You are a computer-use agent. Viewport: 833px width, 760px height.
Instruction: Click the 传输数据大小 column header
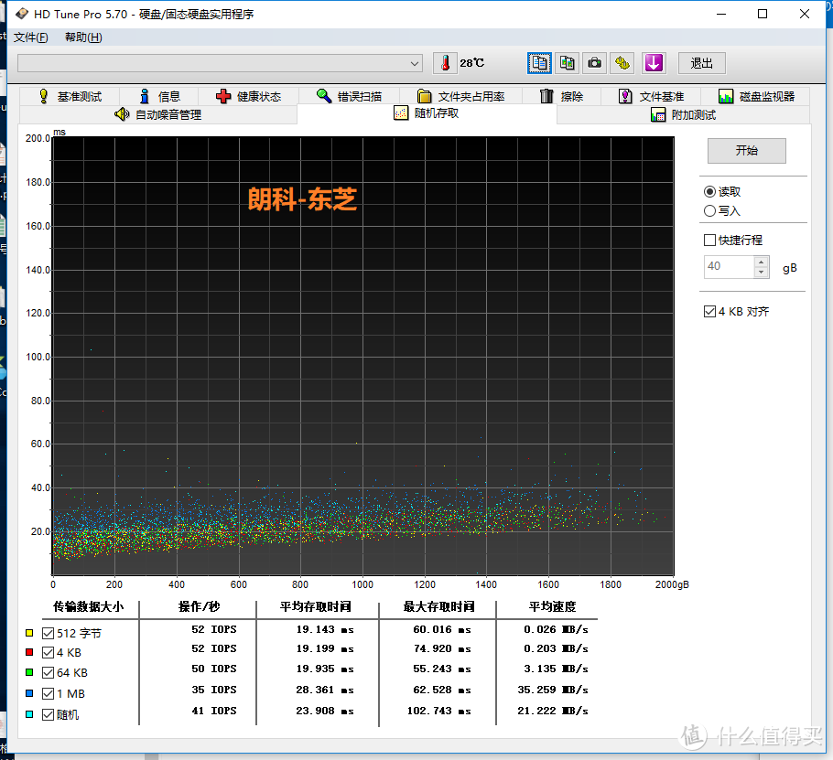pyautogui.click(x=89, y=606)
